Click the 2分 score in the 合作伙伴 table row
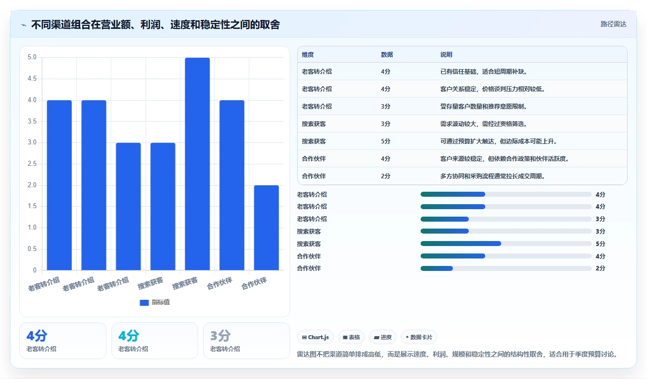This screenshot has height=379, width=647. (x=386, y=176)
